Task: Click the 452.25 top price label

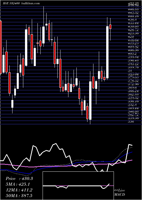Action: click(133, 3)
